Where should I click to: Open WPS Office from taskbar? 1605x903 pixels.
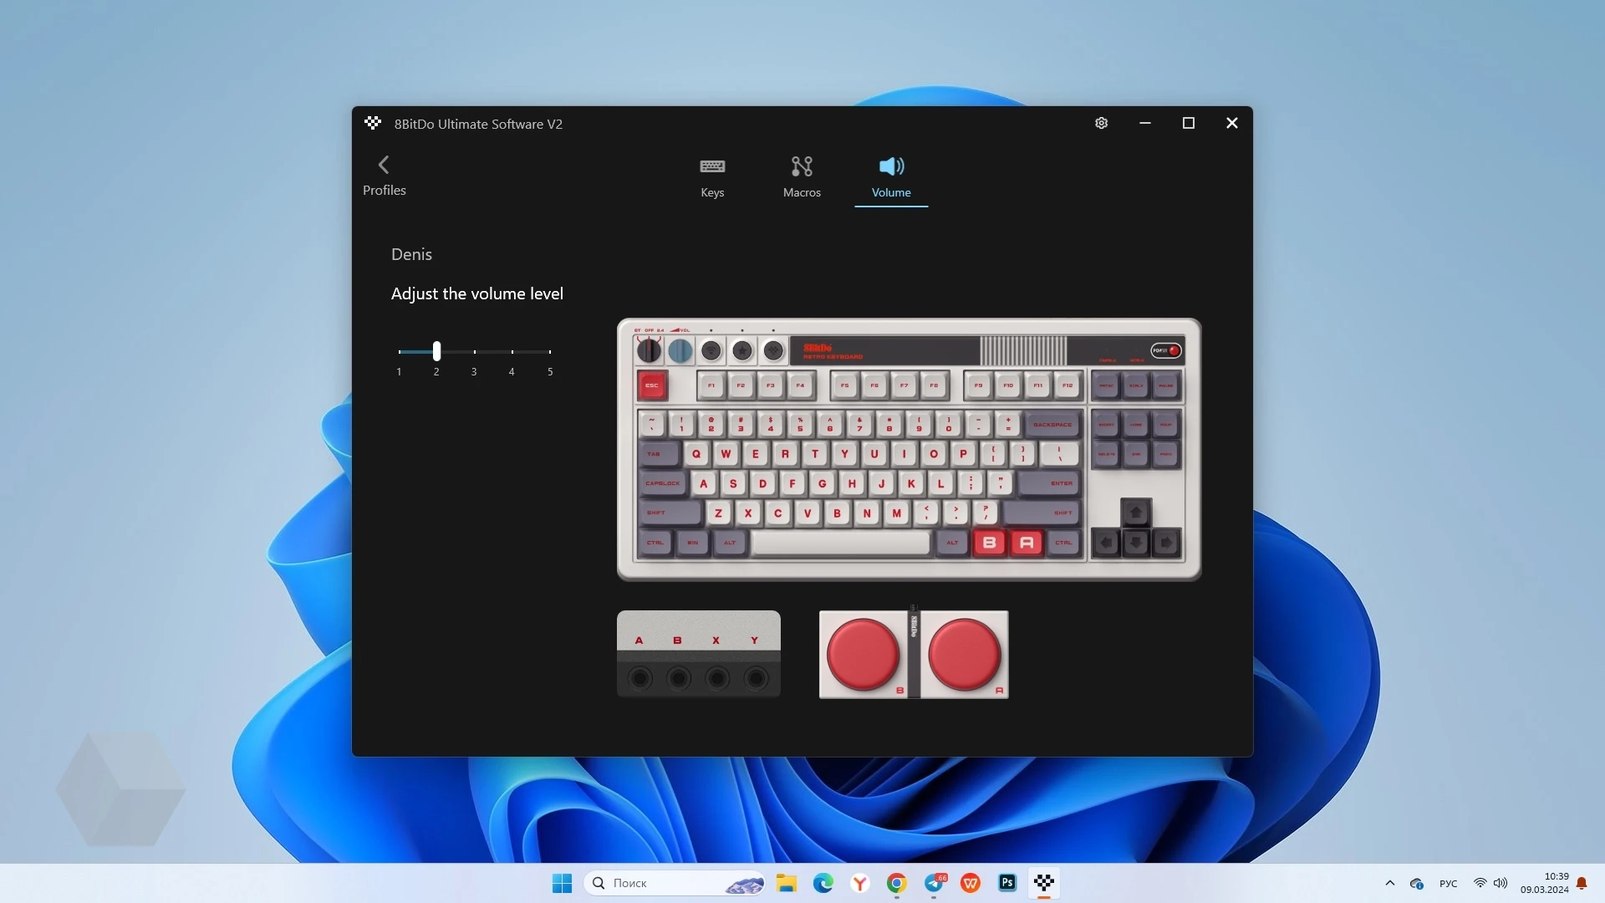(x=971, y=883)
